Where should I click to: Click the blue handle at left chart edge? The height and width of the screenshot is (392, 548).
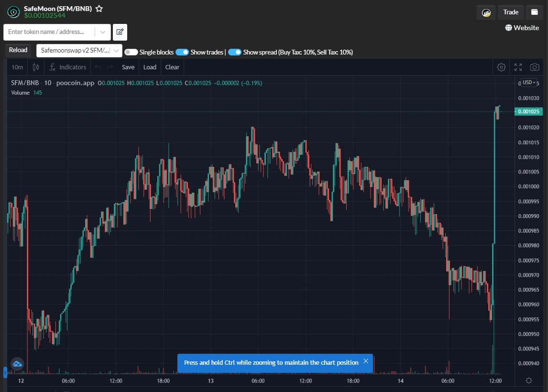pos(5,372)
